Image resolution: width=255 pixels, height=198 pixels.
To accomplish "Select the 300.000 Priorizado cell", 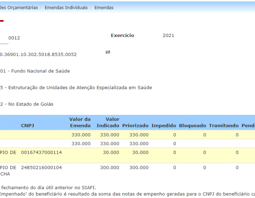I will [139, 167].
